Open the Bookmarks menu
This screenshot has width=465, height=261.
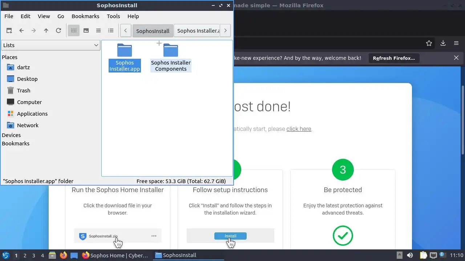(x=85, y=16)
